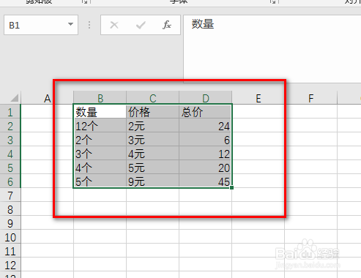Select column A header
361x278 pixels.
[x=47, y=98]
